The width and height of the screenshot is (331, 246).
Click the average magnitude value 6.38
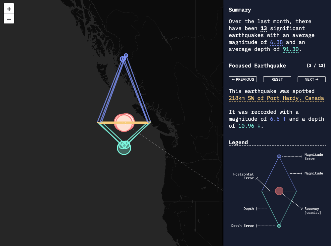click(276, 42)
